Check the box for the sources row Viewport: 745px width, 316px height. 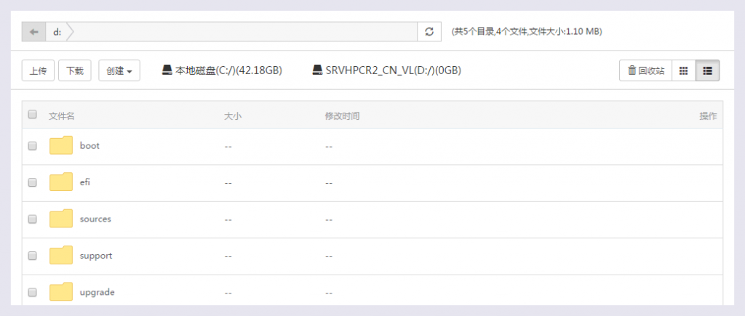[x=32, y=219]
